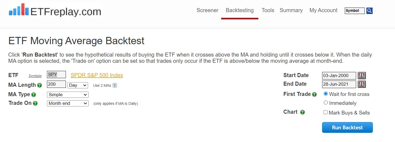Open the MA Type Simple dropdown

(68, 95)
